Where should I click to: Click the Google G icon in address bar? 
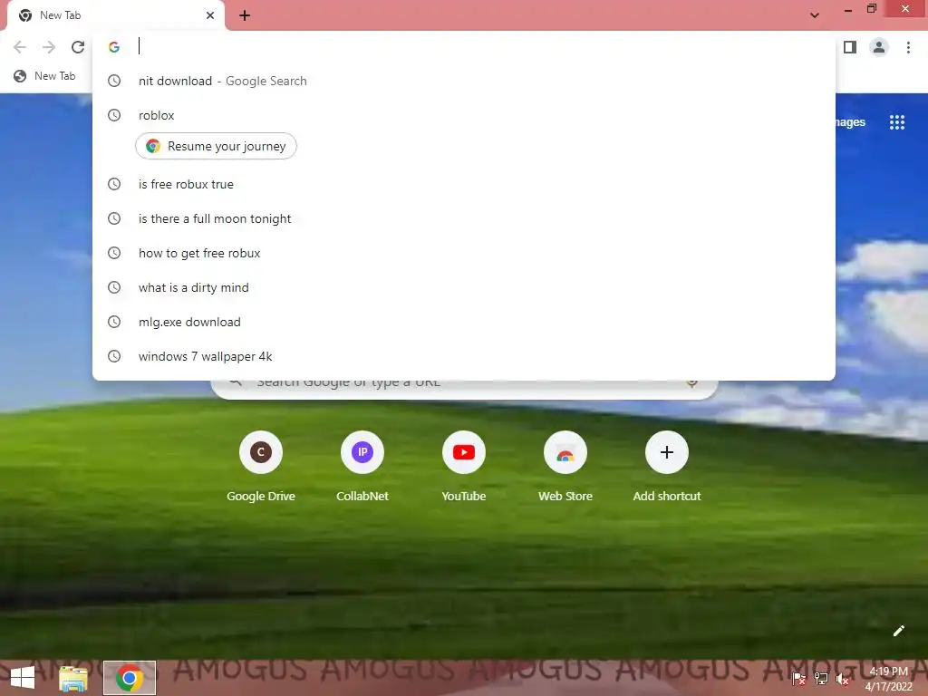point(114,47)
